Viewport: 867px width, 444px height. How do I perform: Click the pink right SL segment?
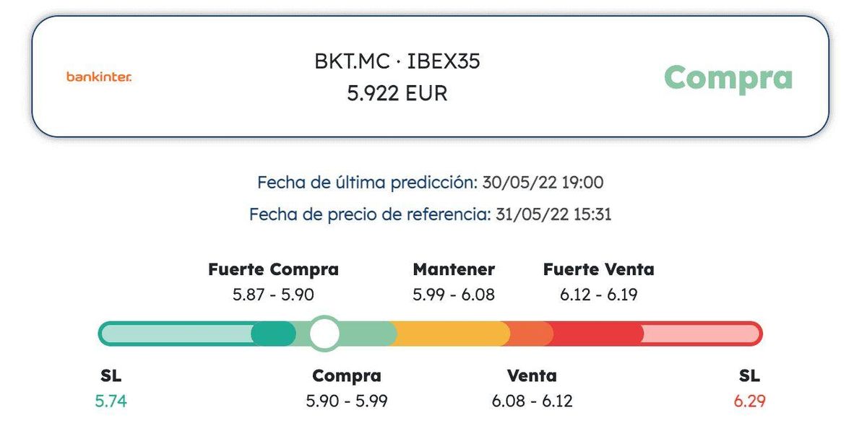click(699, 334)
